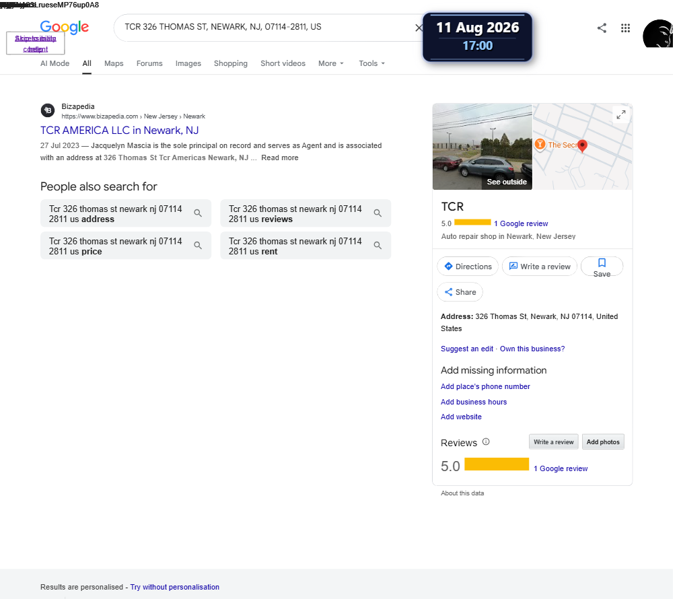Click Own this business? link

(x=532, y=349)
